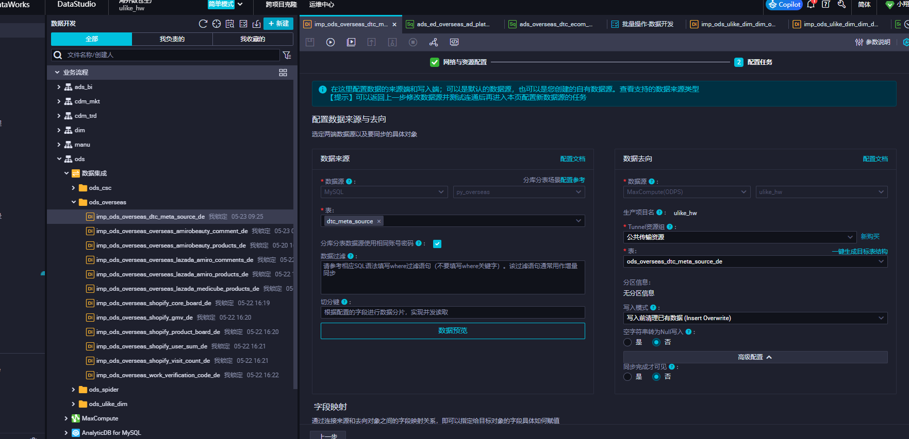Expand the MaxCompute node in the tree
The image size is (909, 439).
coord(66,418)
